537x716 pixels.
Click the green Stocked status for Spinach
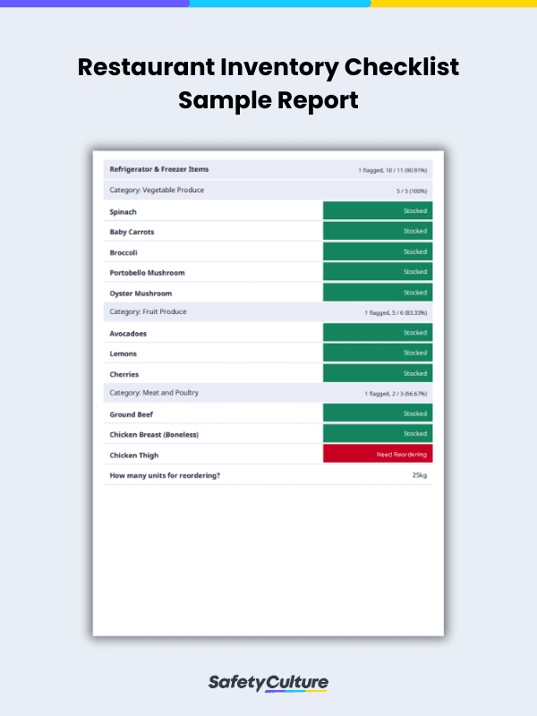[x=377, y=211]
